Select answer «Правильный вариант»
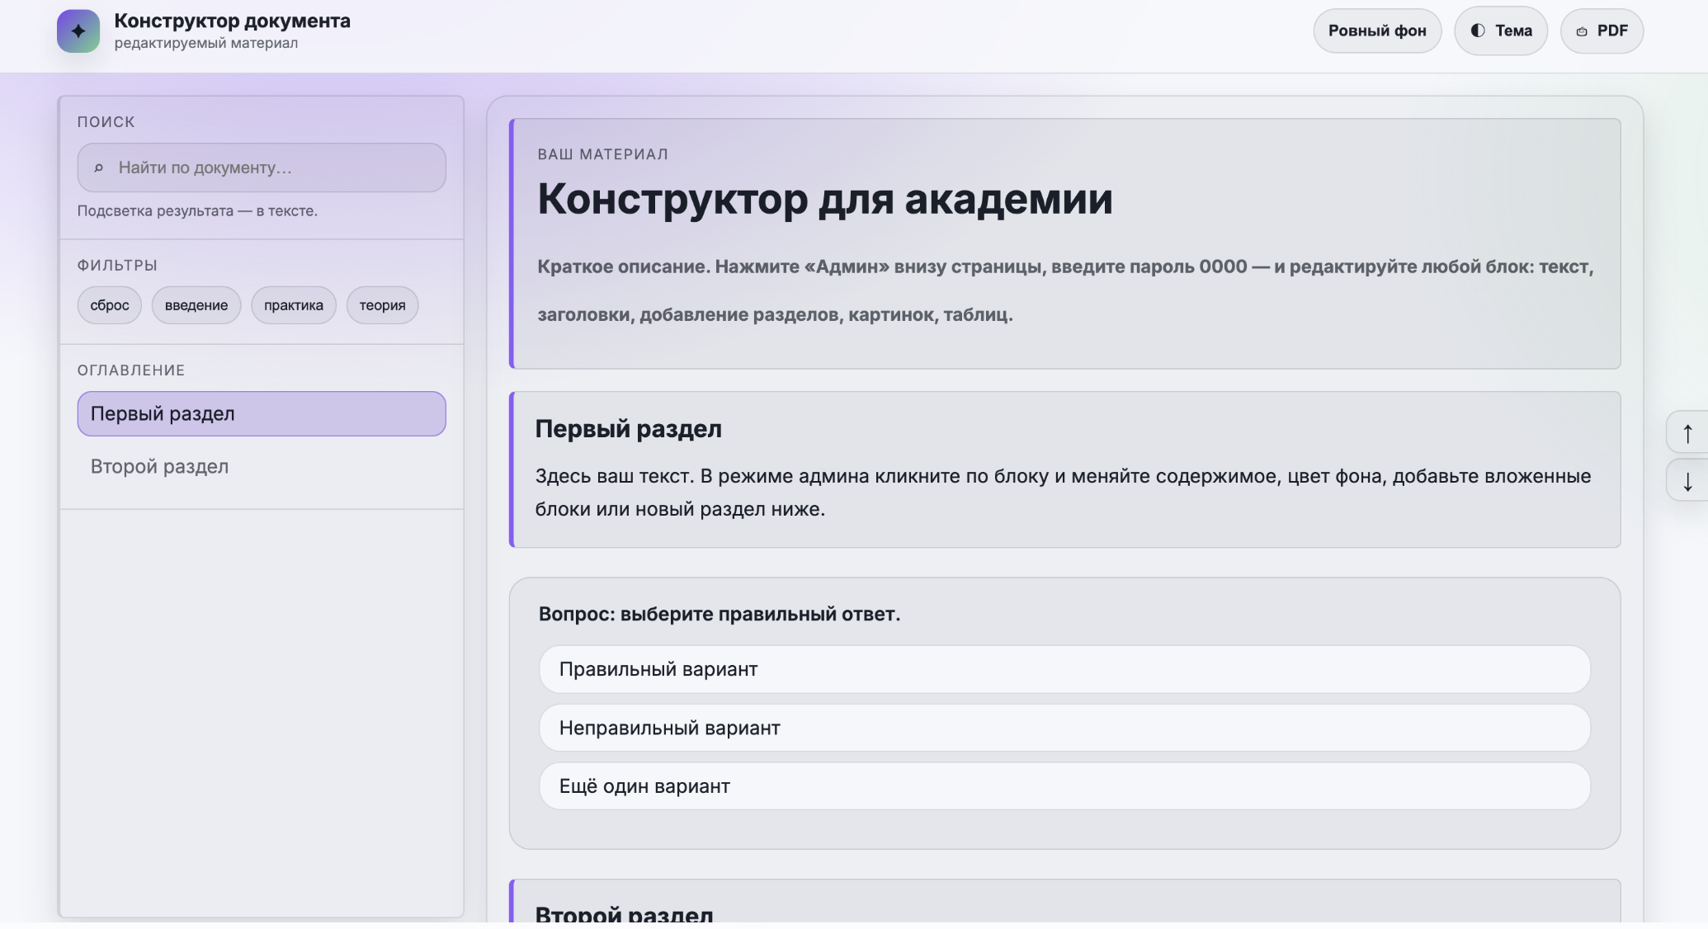This screenshot has height=929, width=1708. 1064,669
